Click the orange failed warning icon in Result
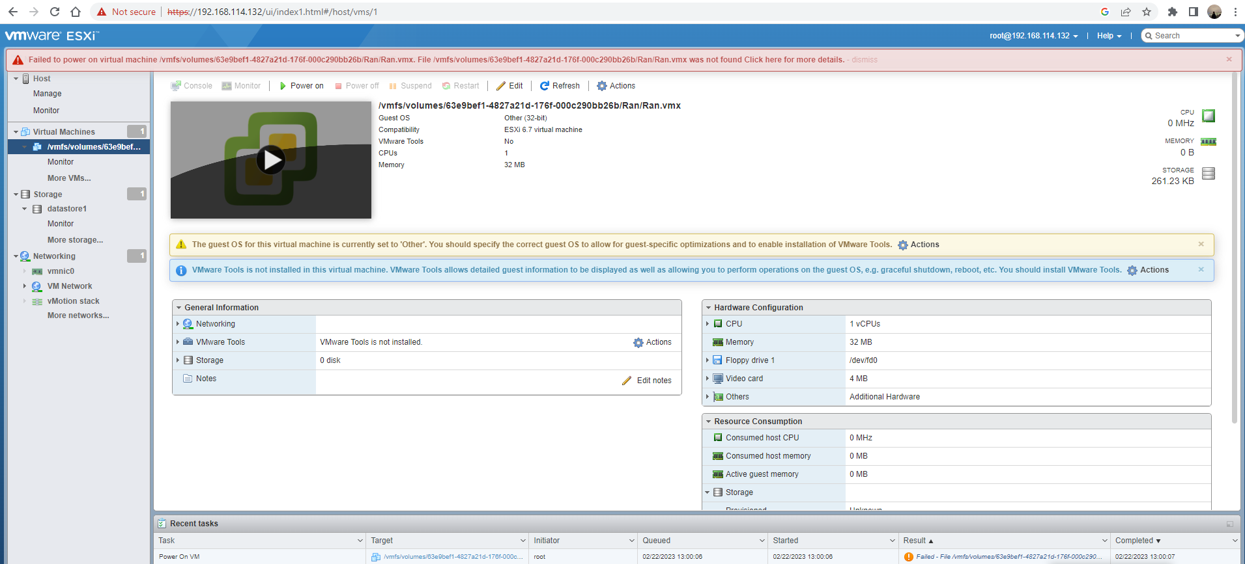1245x564 pixels. 908,557
